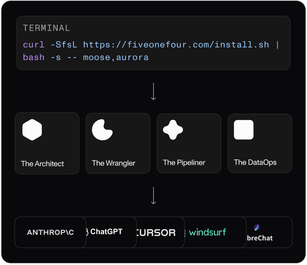Click the purple bash command word
Screen dimensions: 307x265
34,57
